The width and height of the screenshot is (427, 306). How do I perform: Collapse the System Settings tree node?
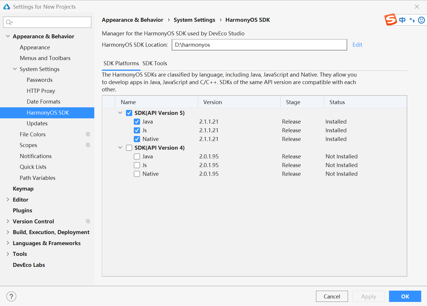[x=15, y=69]
